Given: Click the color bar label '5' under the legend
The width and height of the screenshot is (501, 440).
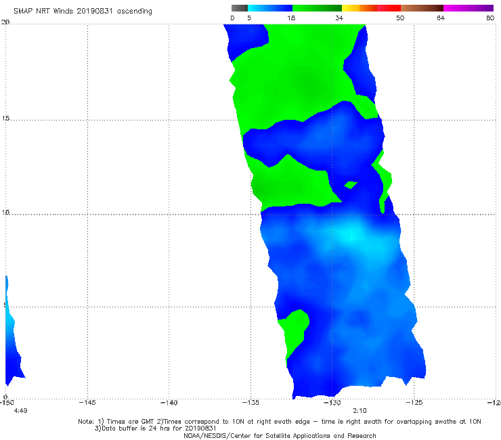Looking at the screenshot, I should tap(249, 18).
